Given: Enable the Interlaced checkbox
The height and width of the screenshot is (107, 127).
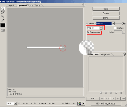Looking at the screenshot, I should tap(115, 28).
